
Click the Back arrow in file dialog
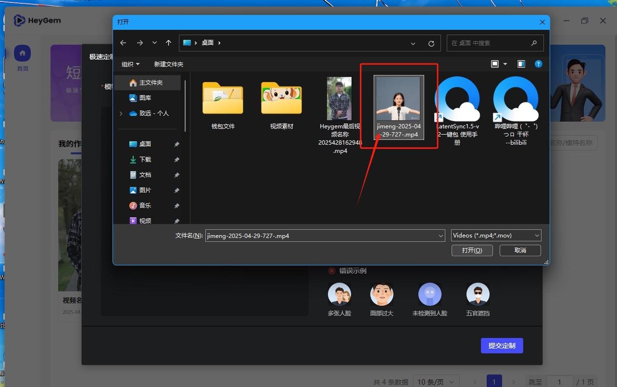(x=123, y=43)
